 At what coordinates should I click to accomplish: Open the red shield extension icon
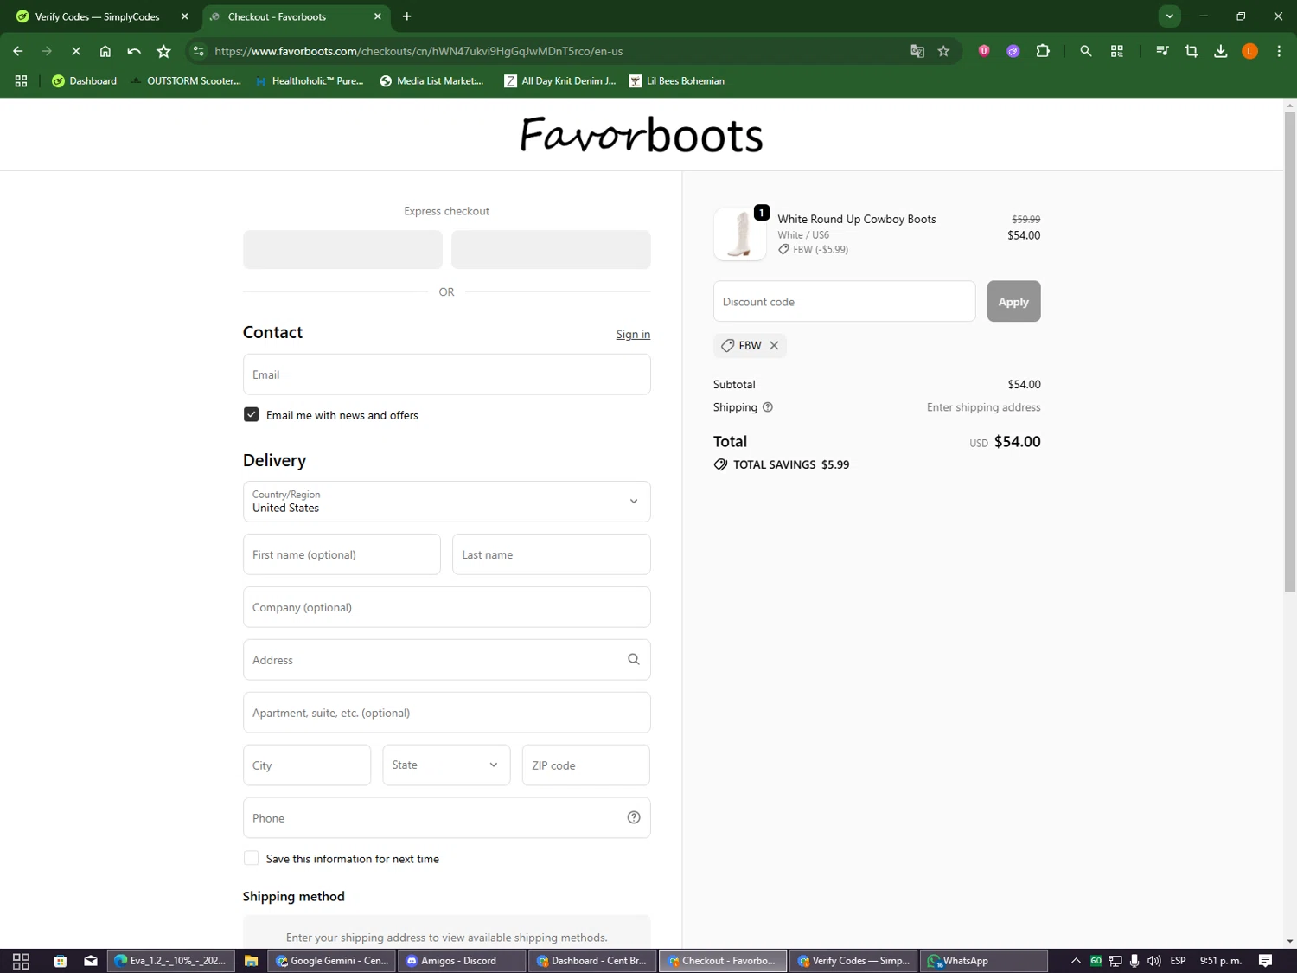tap(984, 51)
